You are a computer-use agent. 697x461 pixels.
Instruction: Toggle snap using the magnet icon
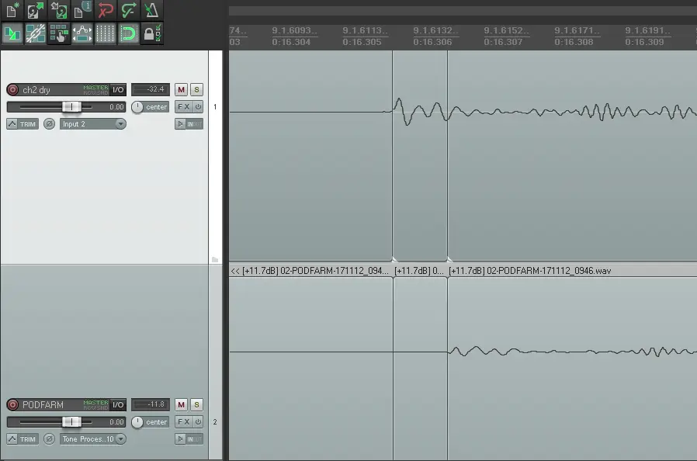point(129,33)
